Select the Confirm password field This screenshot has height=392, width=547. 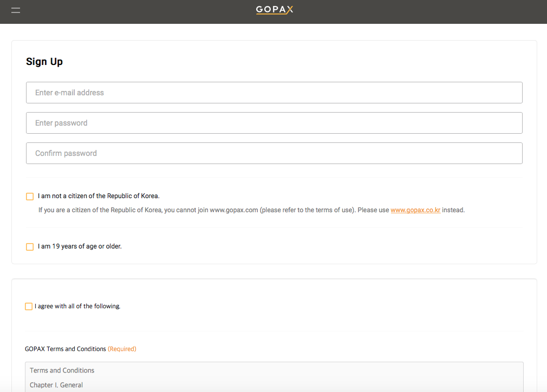point(274,153)
